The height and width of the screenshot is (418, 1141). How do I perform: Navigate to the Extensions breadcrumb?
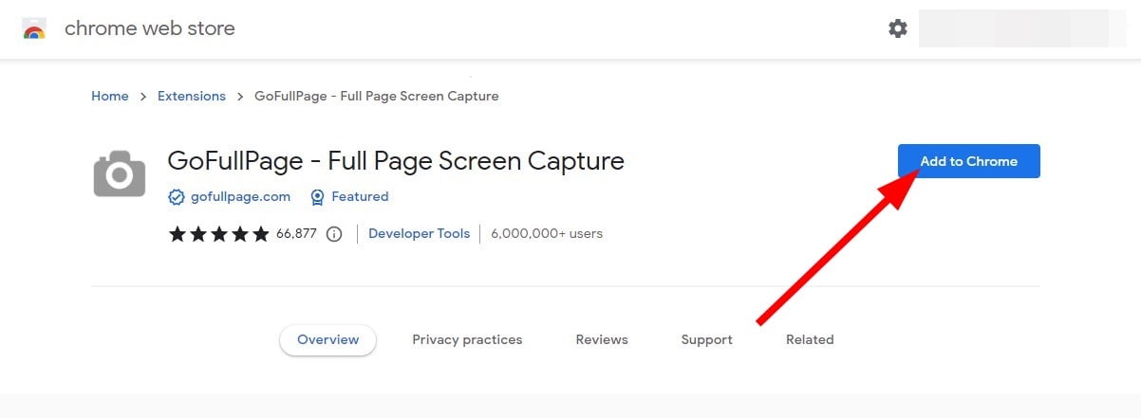pyautogui.click(x=192, y=96)
